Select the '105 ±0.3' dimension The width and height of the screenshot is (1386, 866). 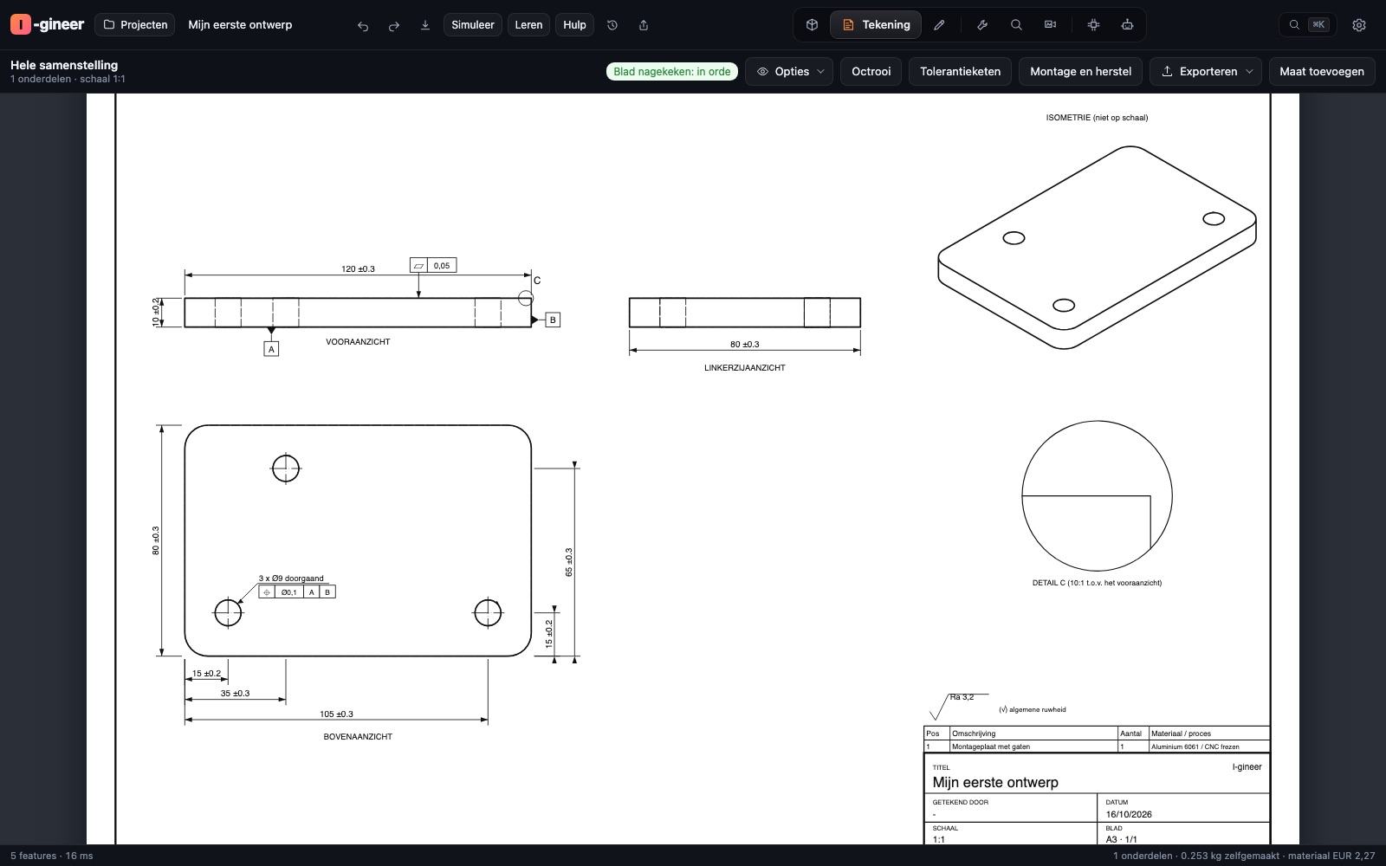click(x=336, y=714)
